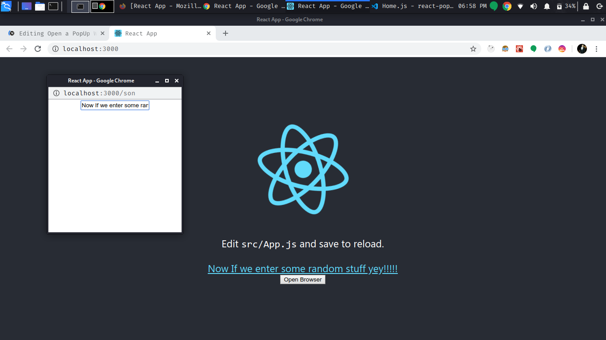606x340 pixels.
Task: View site info icon in popup window
Action: [x=56, y=93]
